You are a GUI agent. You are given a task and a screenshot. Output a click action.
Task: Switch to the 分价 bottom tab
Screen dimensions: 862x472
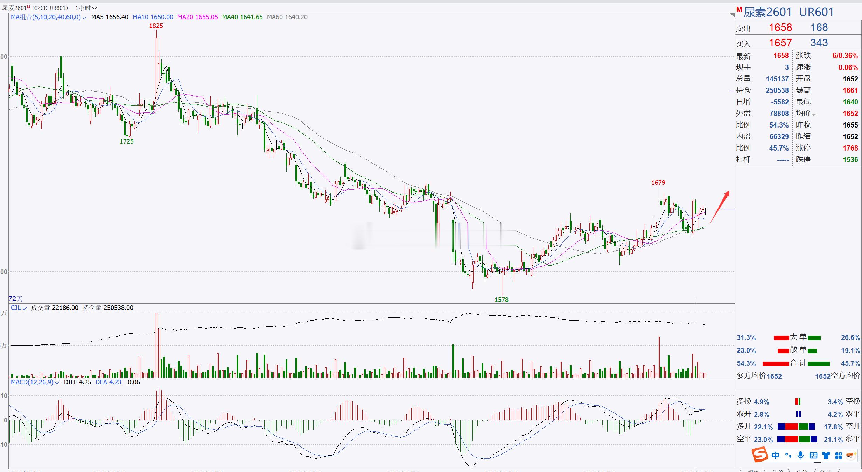tap(778, 470)
